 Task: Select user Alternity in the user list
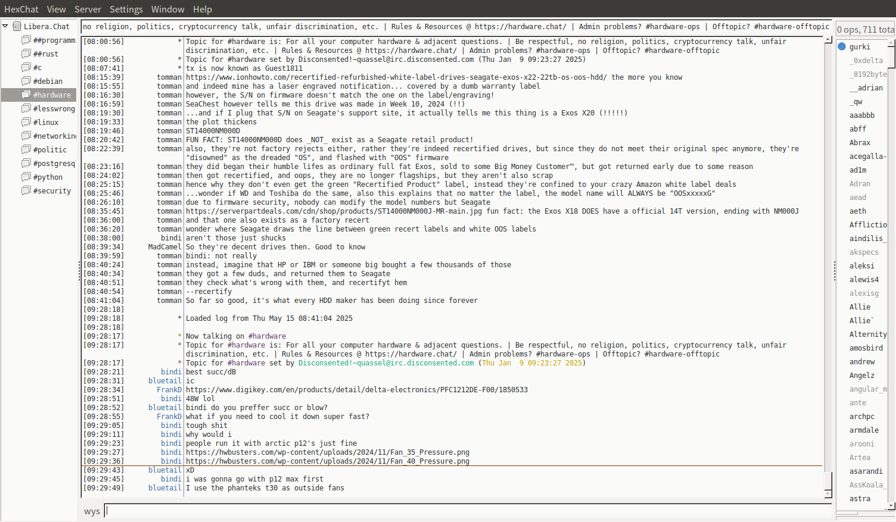868,334
